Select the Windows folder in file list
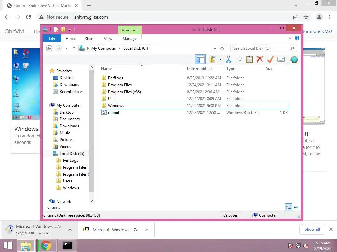Screen dimensions: 337x252 [194, 105]
